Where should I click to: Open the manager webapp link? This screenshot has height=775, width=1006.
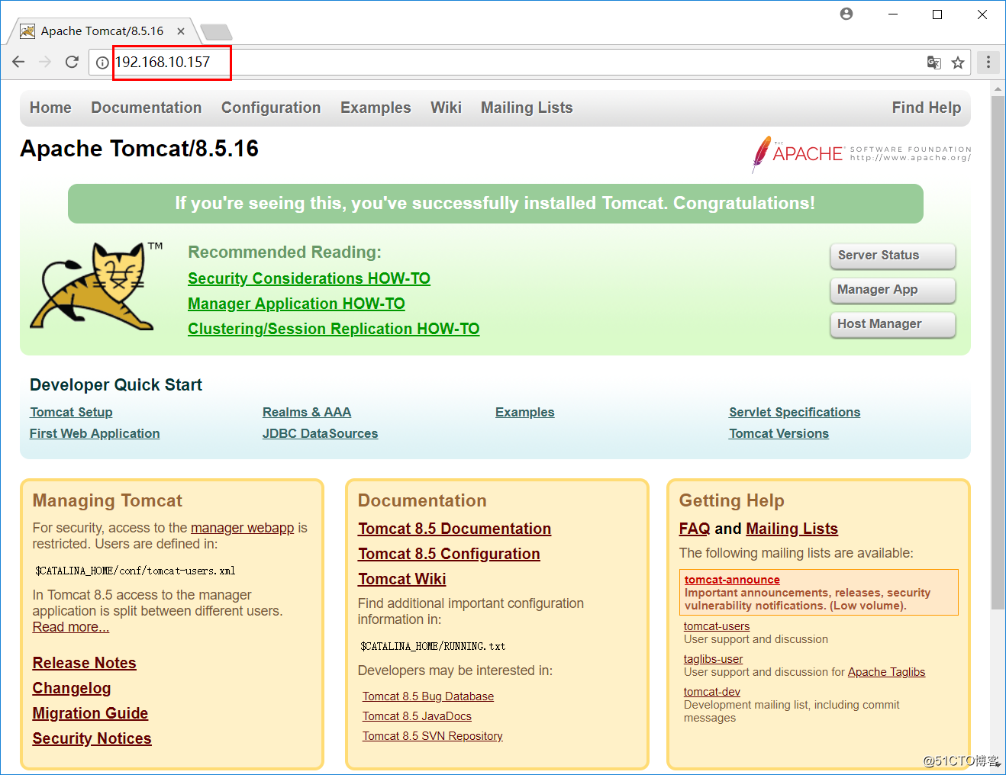point(242,528)
